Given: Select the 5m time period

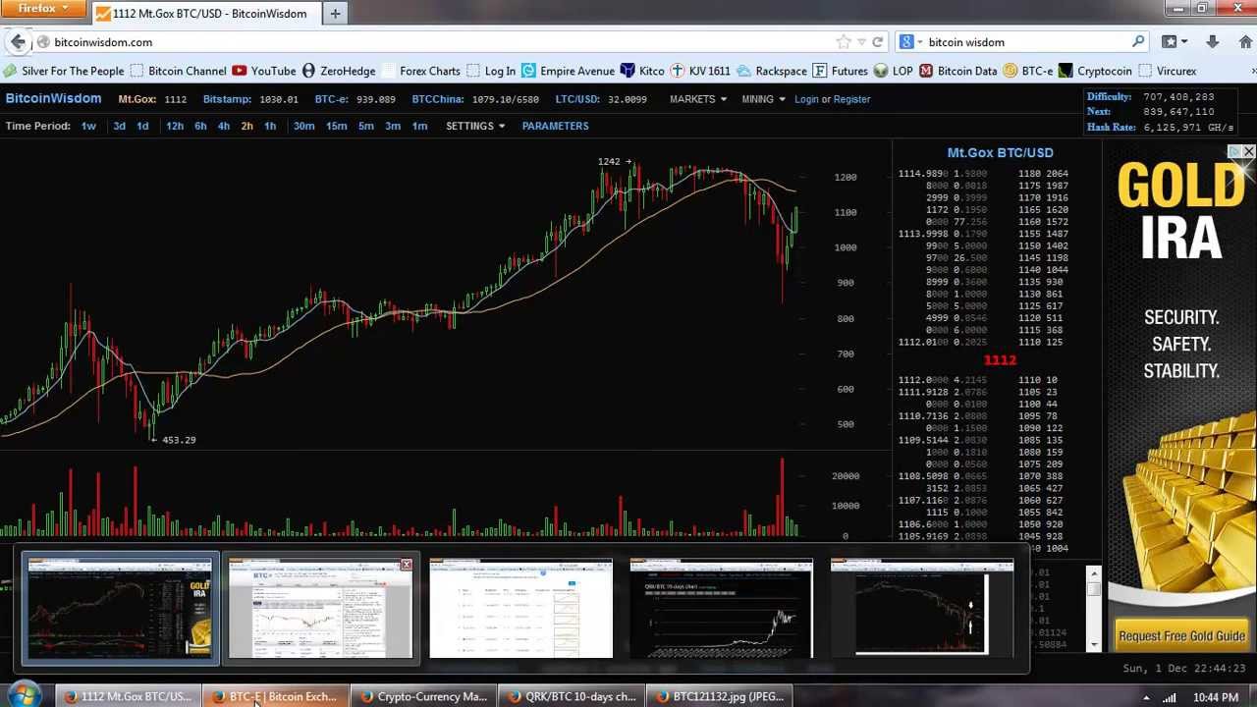Looking at the screenshot, I should (x=365, y=126).
